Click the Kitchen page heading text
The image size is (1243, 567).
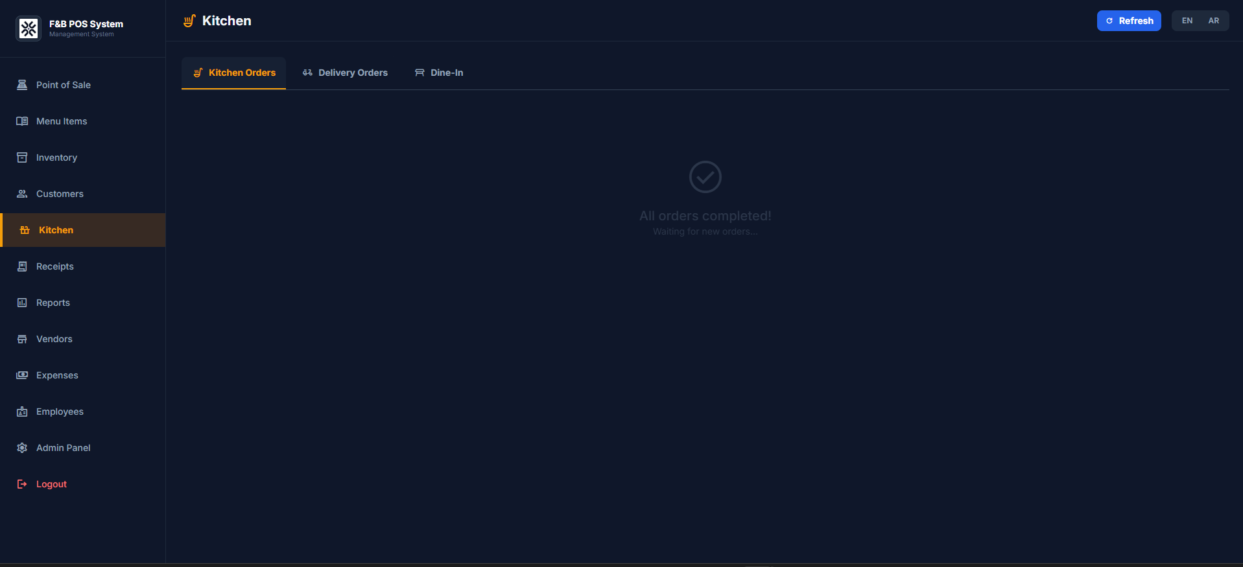[227, 21]
